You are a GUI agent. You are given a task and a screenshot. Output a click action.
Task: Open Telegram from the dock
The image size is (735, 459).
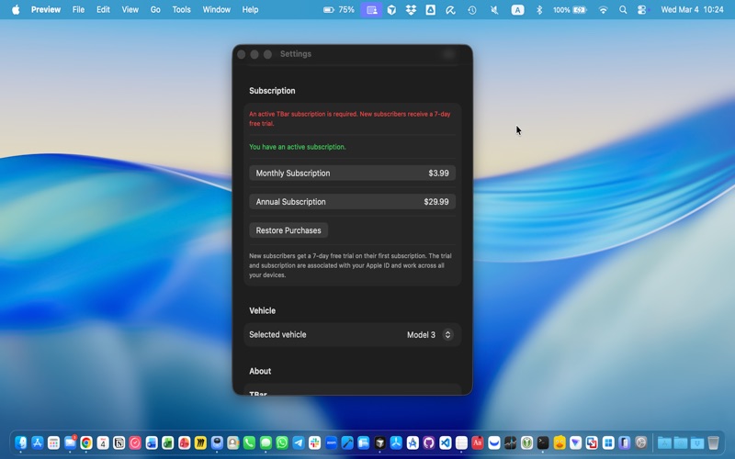pyautogui.click(x=299, y=442)
